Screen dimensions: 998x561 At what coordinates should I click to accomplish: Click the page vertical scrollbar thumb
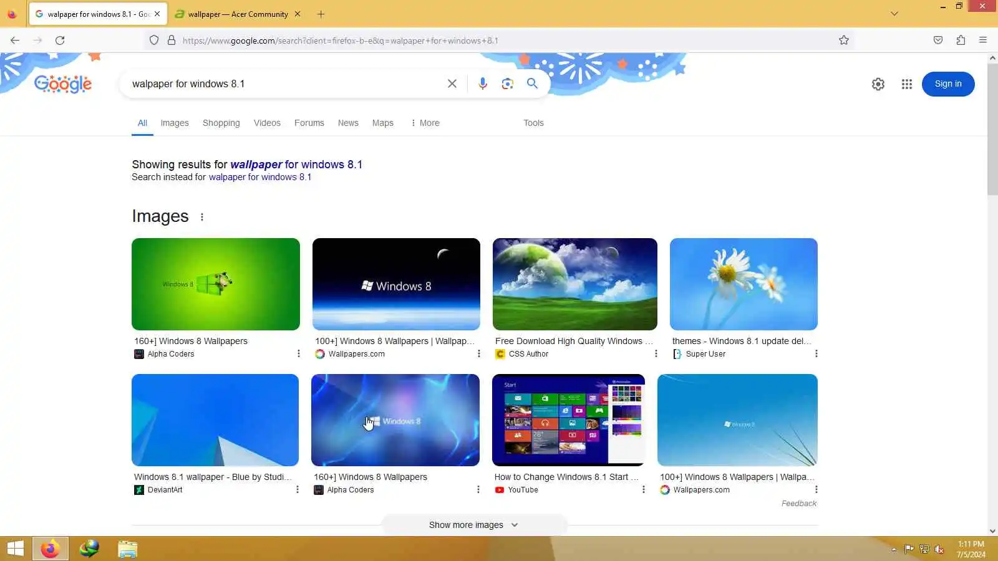pos(992,129)
